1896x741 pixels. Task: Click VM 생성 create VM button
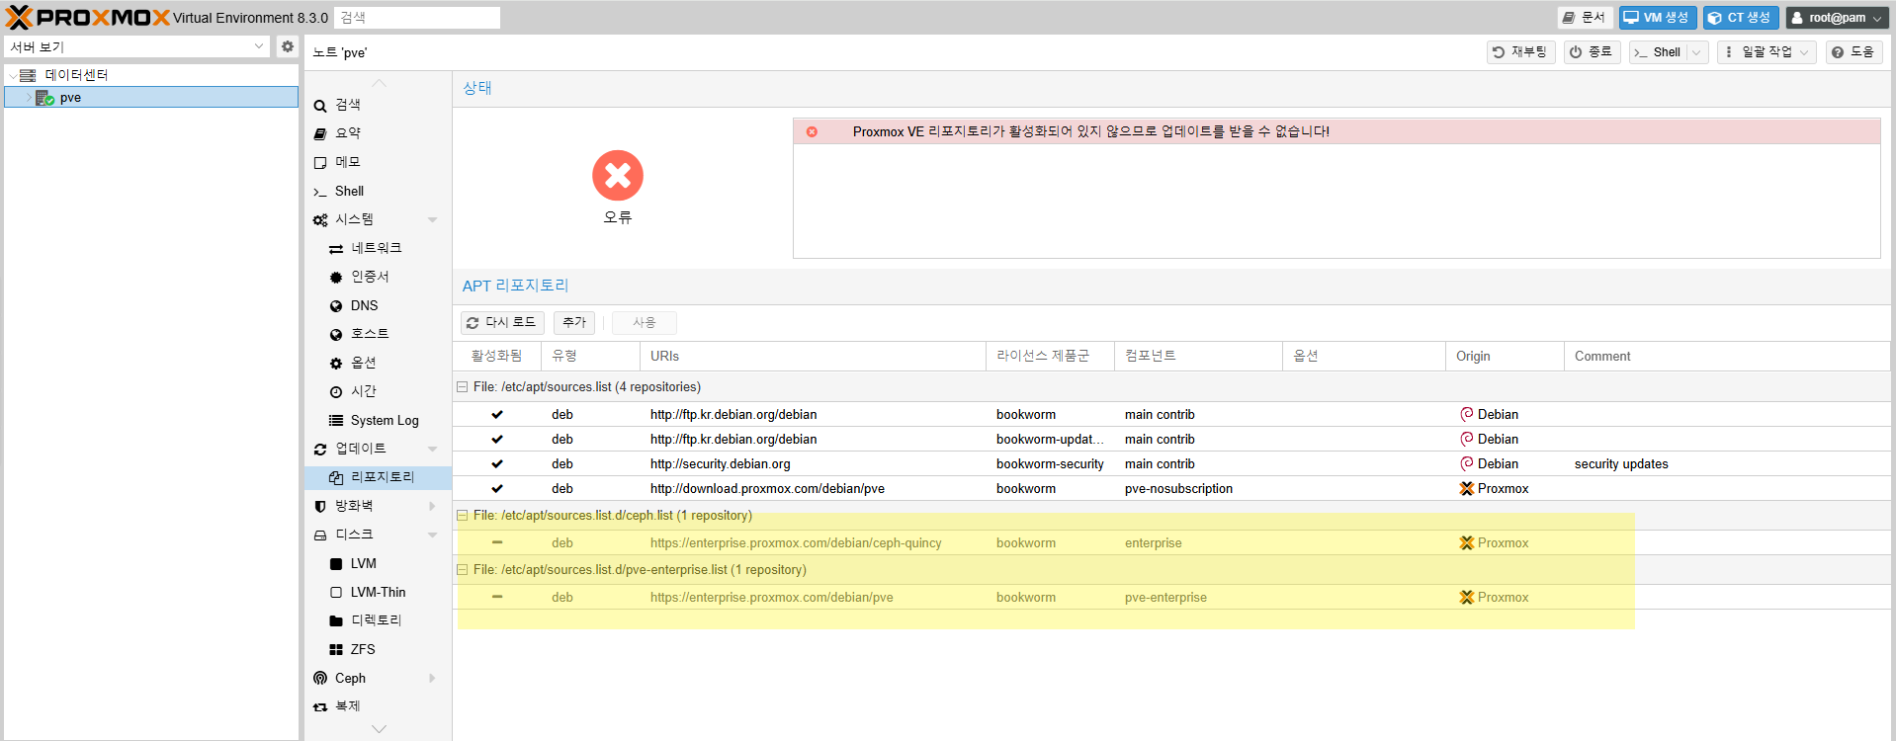tap(1658, 18)
